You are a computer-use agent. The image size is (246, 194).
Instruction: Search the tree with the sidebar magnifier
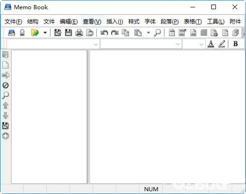click(5, 96)
